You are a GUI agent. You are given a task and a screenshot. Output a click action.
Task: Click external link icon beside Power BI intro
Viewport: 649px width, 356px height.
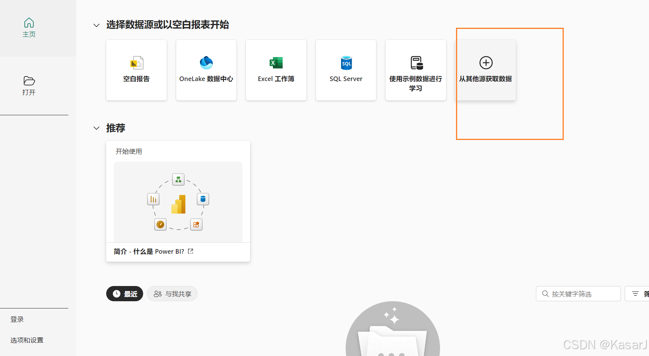click(x=191, y=251)
